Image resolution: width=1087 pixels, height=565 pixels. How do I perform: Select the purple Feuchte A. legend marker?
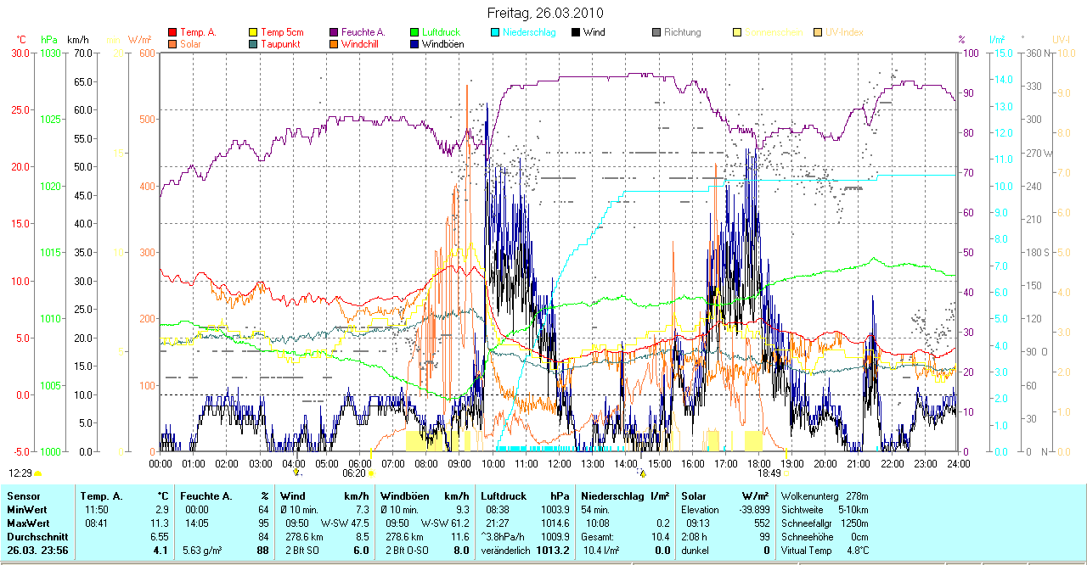click(x=335, y=32)
